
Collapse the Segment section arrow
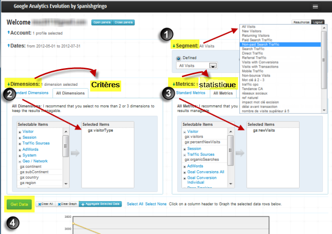174,46
